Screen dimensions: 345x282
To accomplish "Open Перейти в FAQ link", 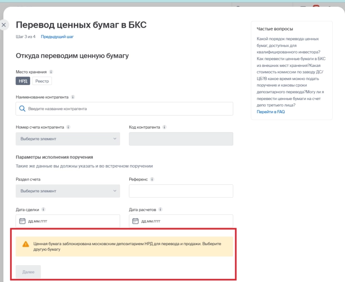I will [x=271, y=111].
